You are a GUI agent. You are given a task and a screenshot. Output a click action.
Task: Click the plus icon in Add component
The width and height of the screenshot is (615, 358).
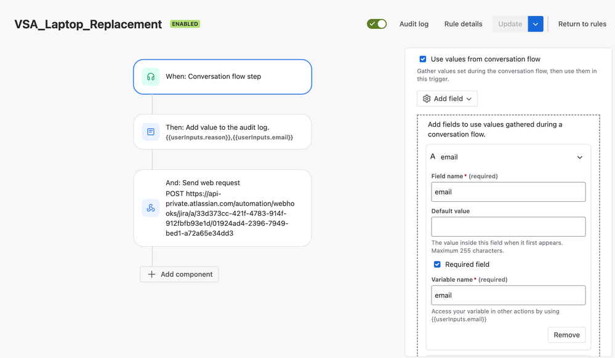pos(151,274)
